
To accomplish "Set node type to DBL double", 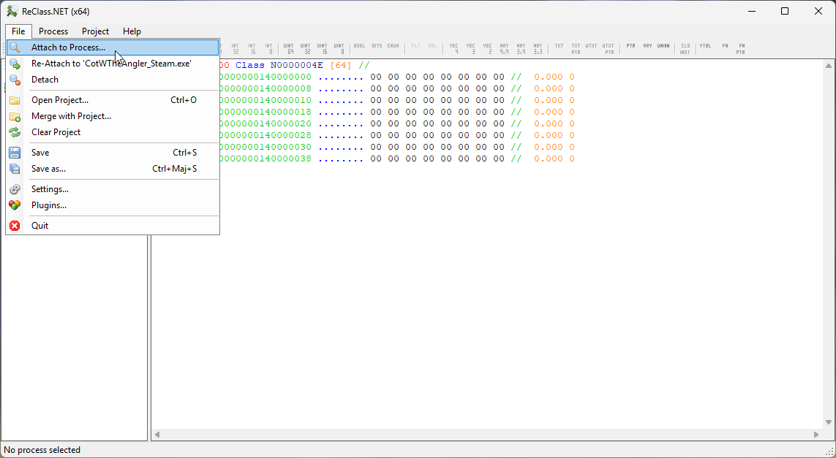I will pyautogui.click(x=432, y=46).
